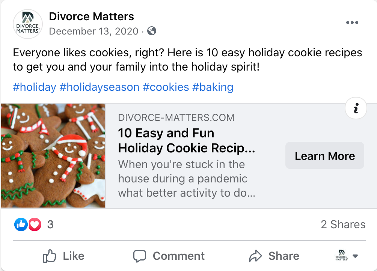Click the blue thumbs-up reaction icon
The height and width of the screenshot is (271, 377).
21,224
